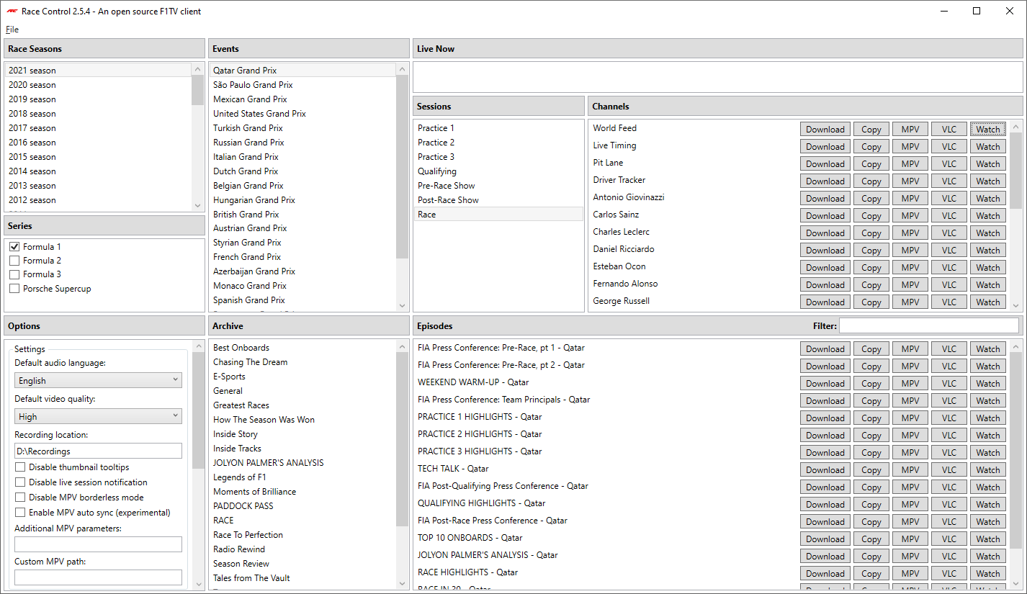Click the Race Seasons list scrollbar down arrow
This screenshot has height=594, width=1027.
tap(197, 204)
